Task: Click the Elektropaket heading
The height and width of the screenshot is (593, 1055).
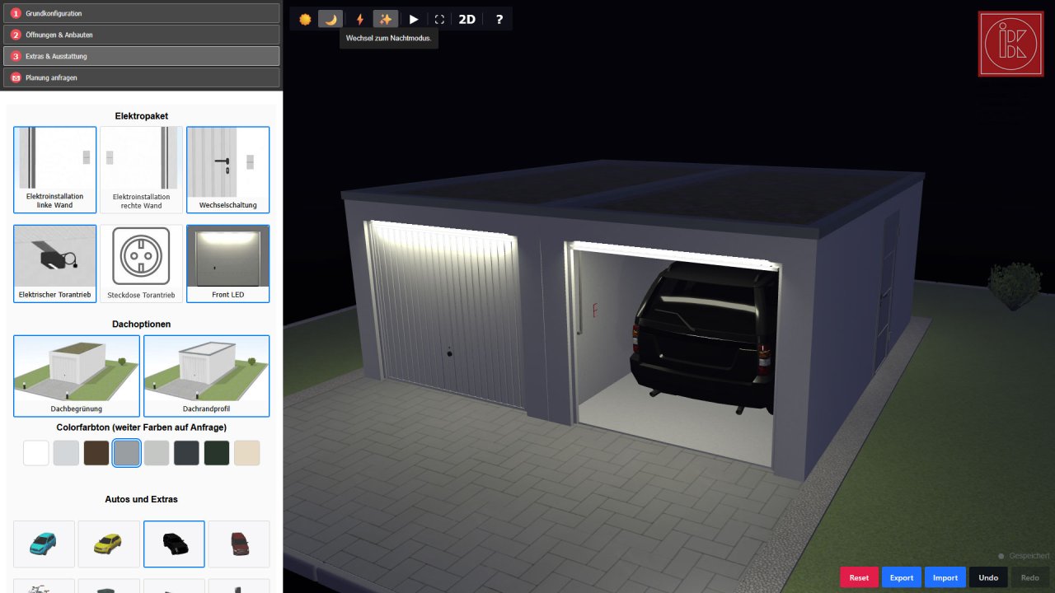Action: [142, 116]
